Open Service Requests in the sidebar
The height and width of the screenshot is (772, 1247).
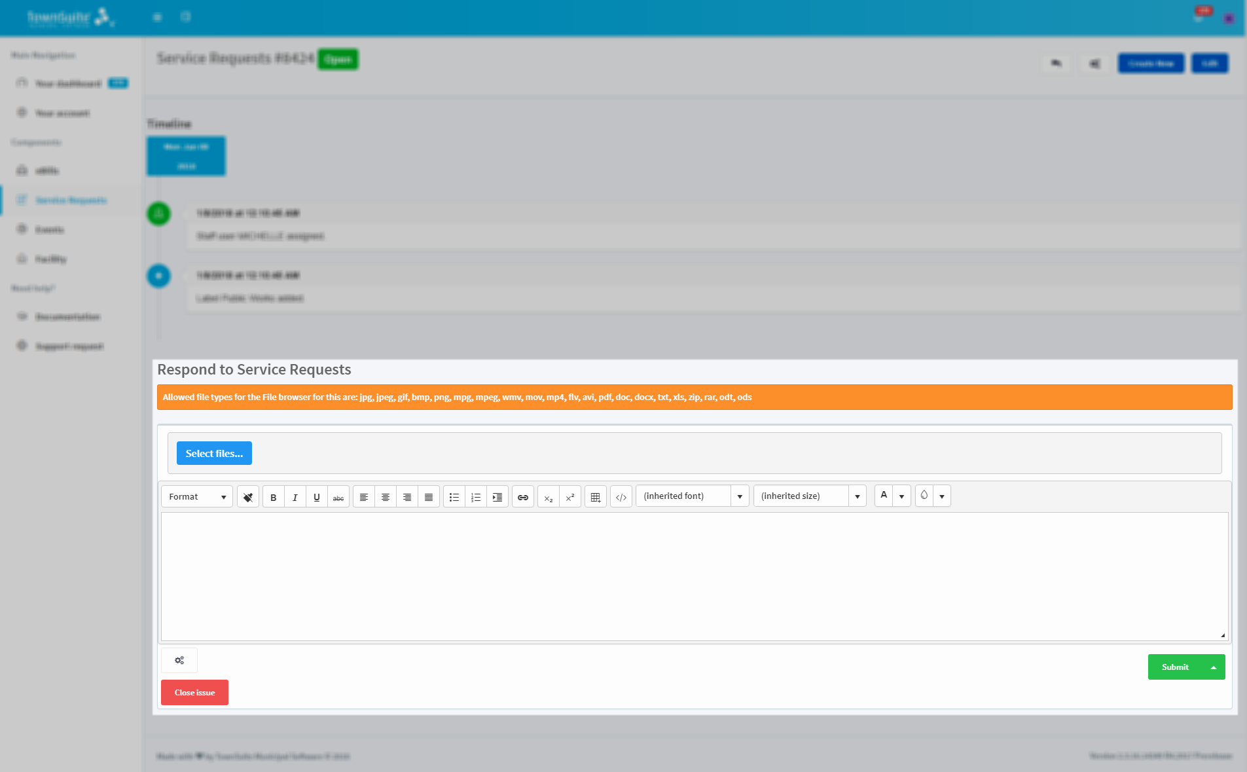point(71,200)
